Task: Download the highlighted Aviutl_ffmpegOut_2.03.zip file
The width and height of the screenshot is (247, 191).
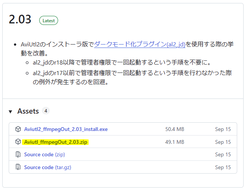Action: pos(56,142)
